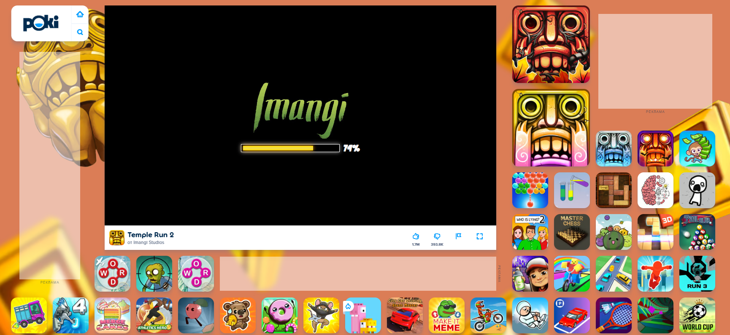Screen dimensions: 730x335
Task: Open the Make It Meme game
Action: click(446, 316)
